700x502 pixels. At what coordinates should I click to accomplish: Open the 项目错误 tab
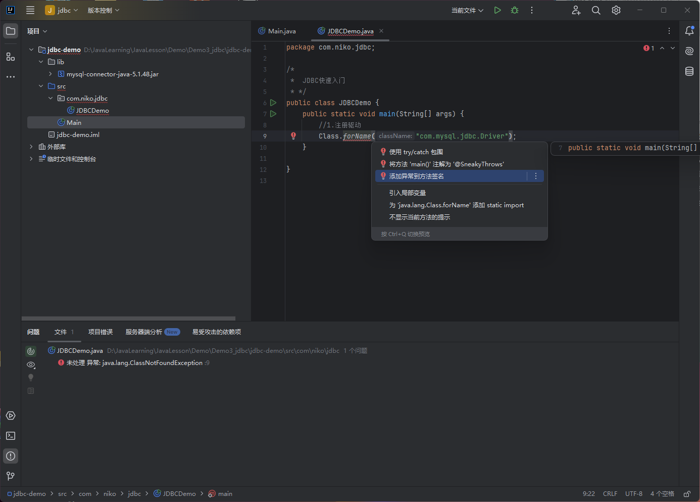[101, 332]
